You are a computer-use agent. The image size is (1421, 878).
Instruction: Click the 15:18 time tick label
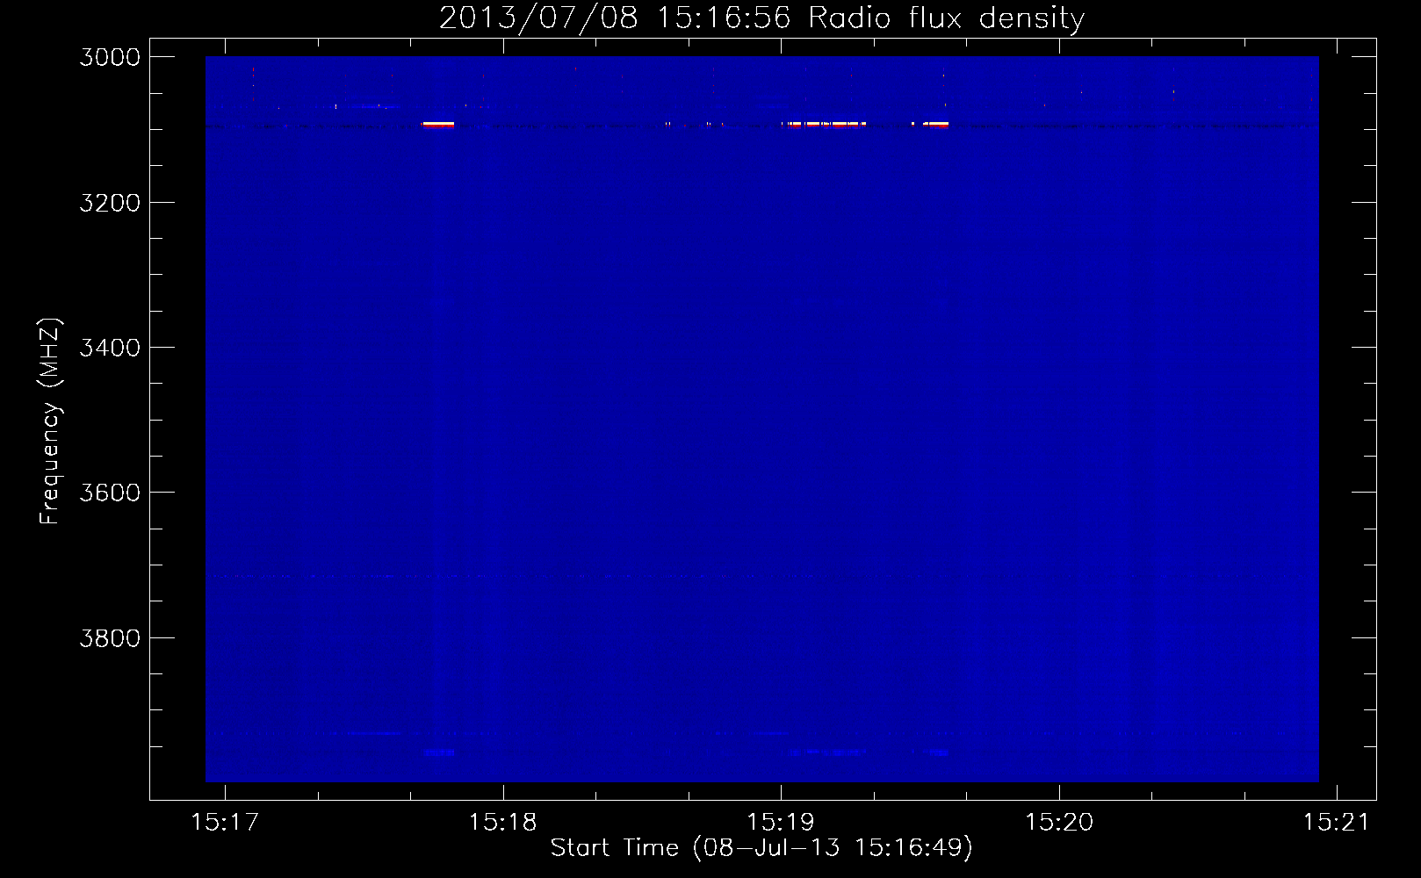(x=502, y=822)
